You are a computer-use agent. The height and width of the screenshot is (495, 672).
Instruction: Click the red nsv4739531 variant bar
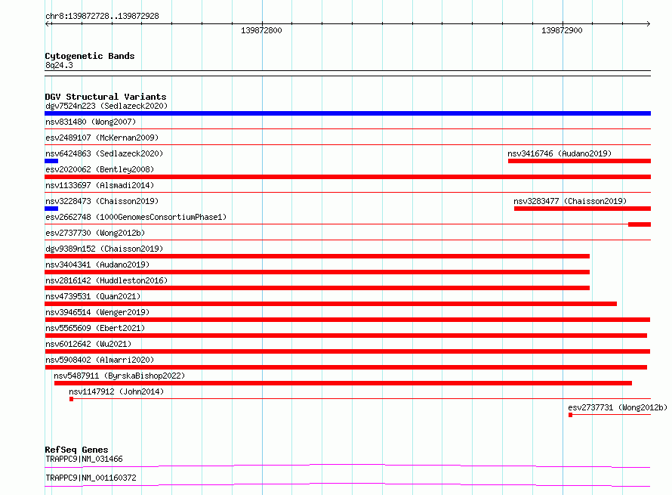coord(331,304)
